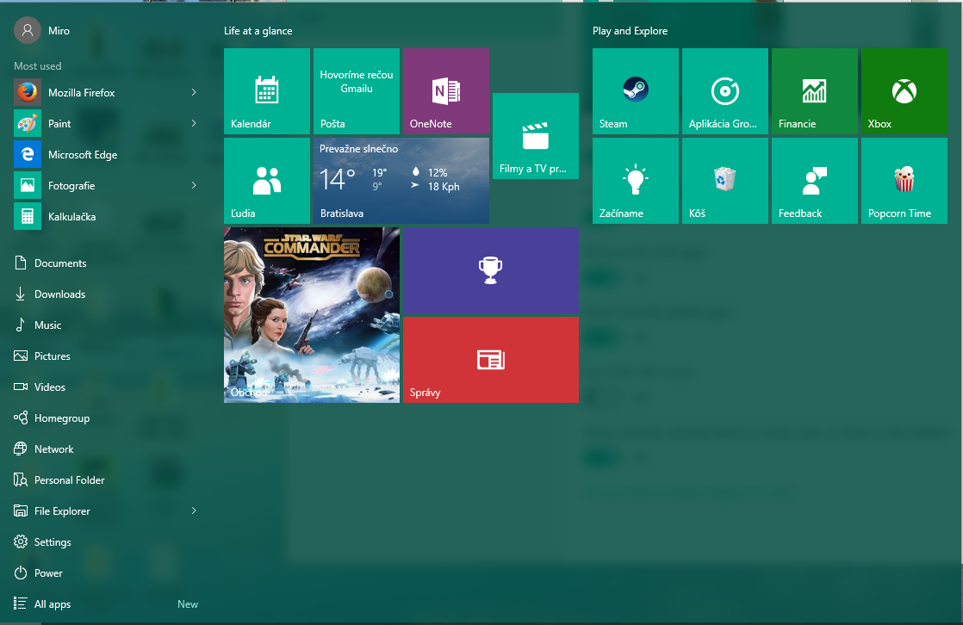Open the Feedback tile
This screenshot has height=625, width=963.
point(814,181)
